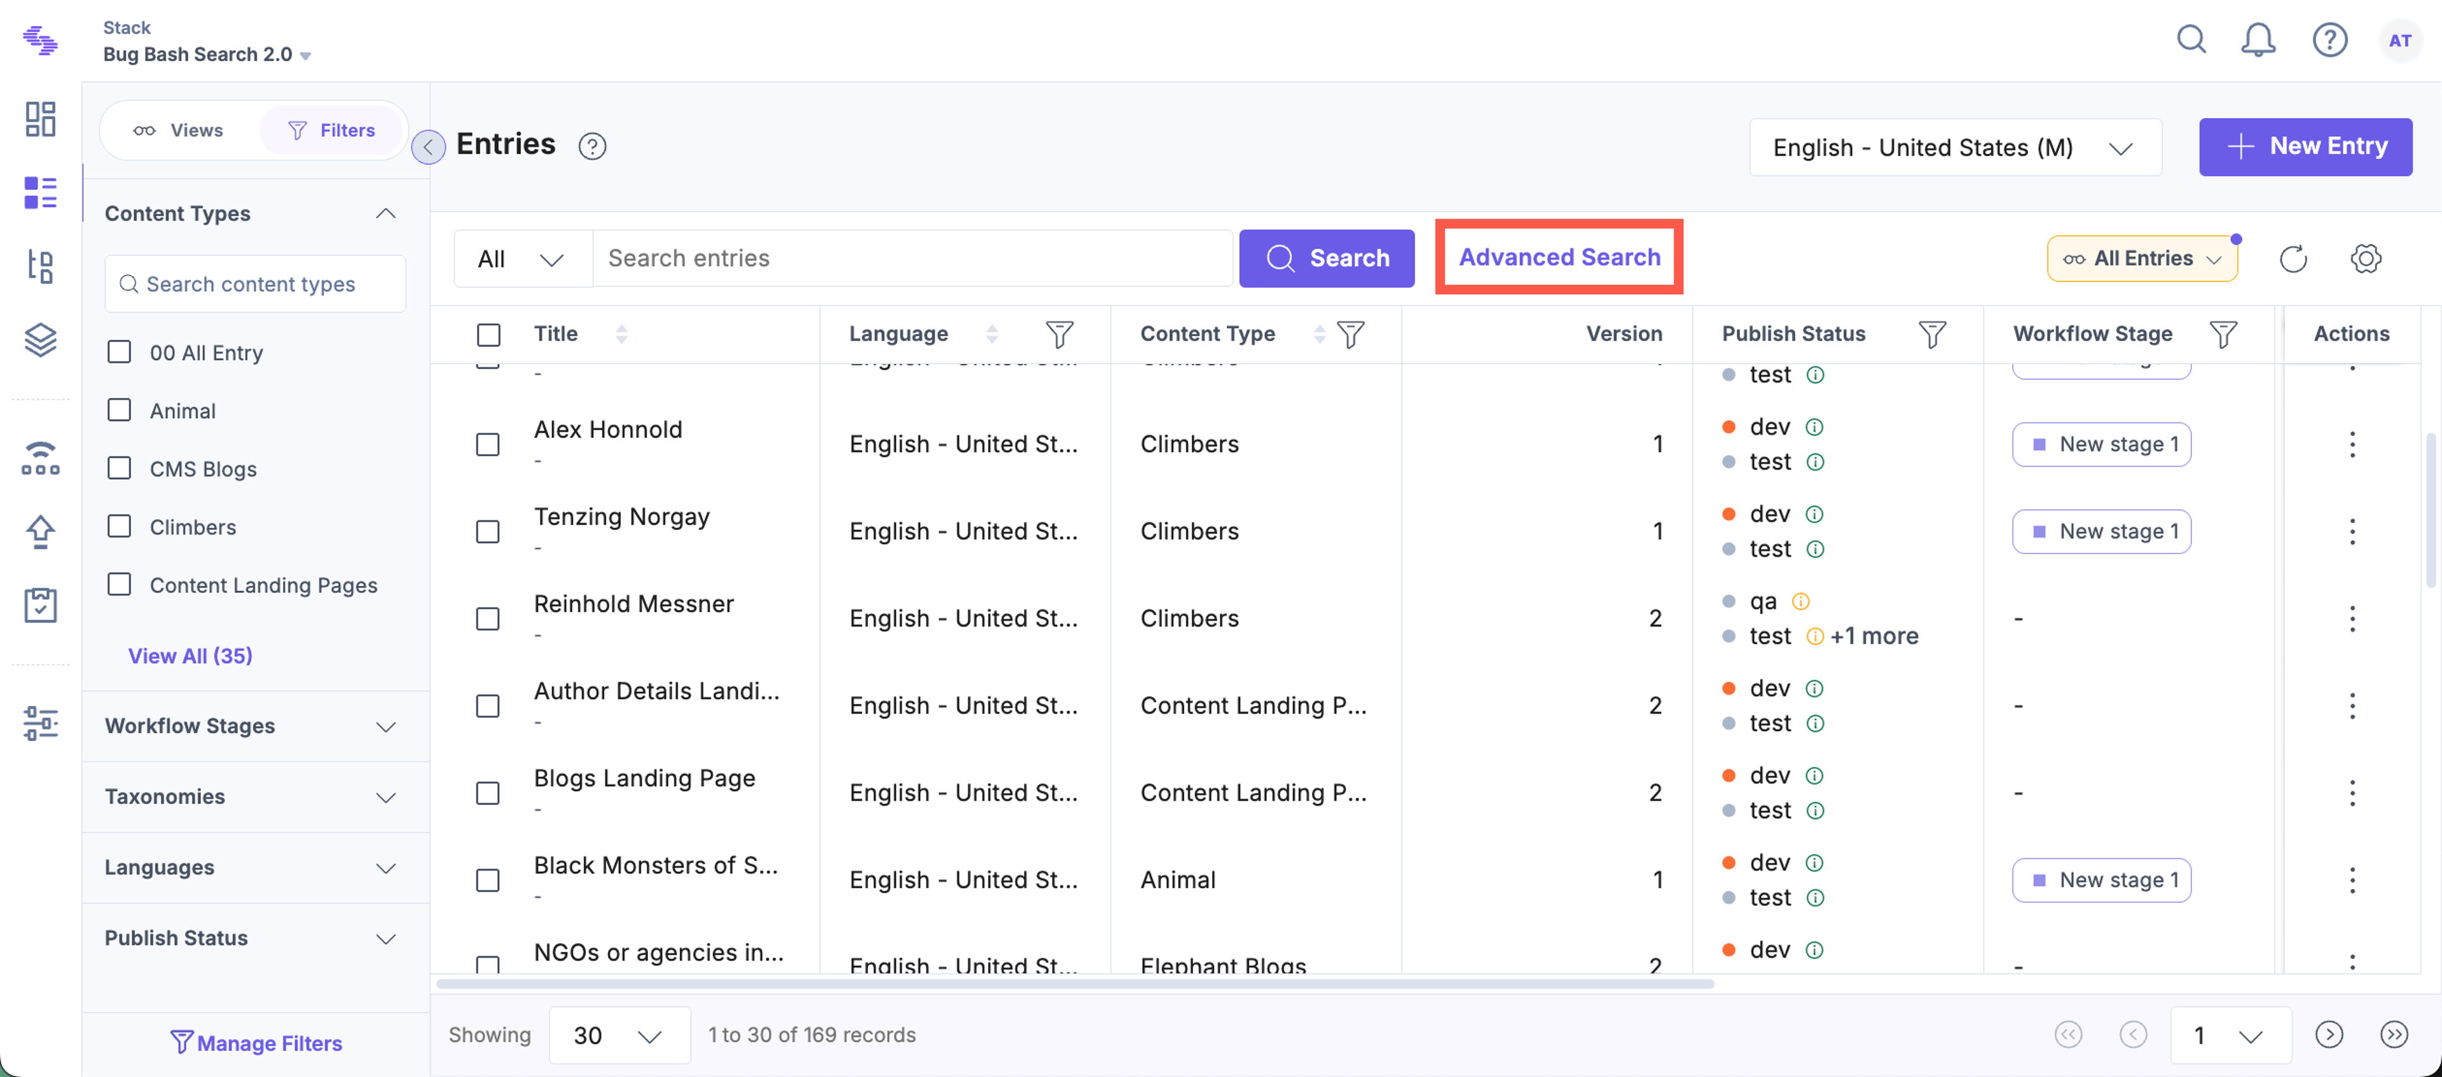Open the notifications bell icon
The width and height of the screenshot is (2442, 1077).
tap(2258, 41)
